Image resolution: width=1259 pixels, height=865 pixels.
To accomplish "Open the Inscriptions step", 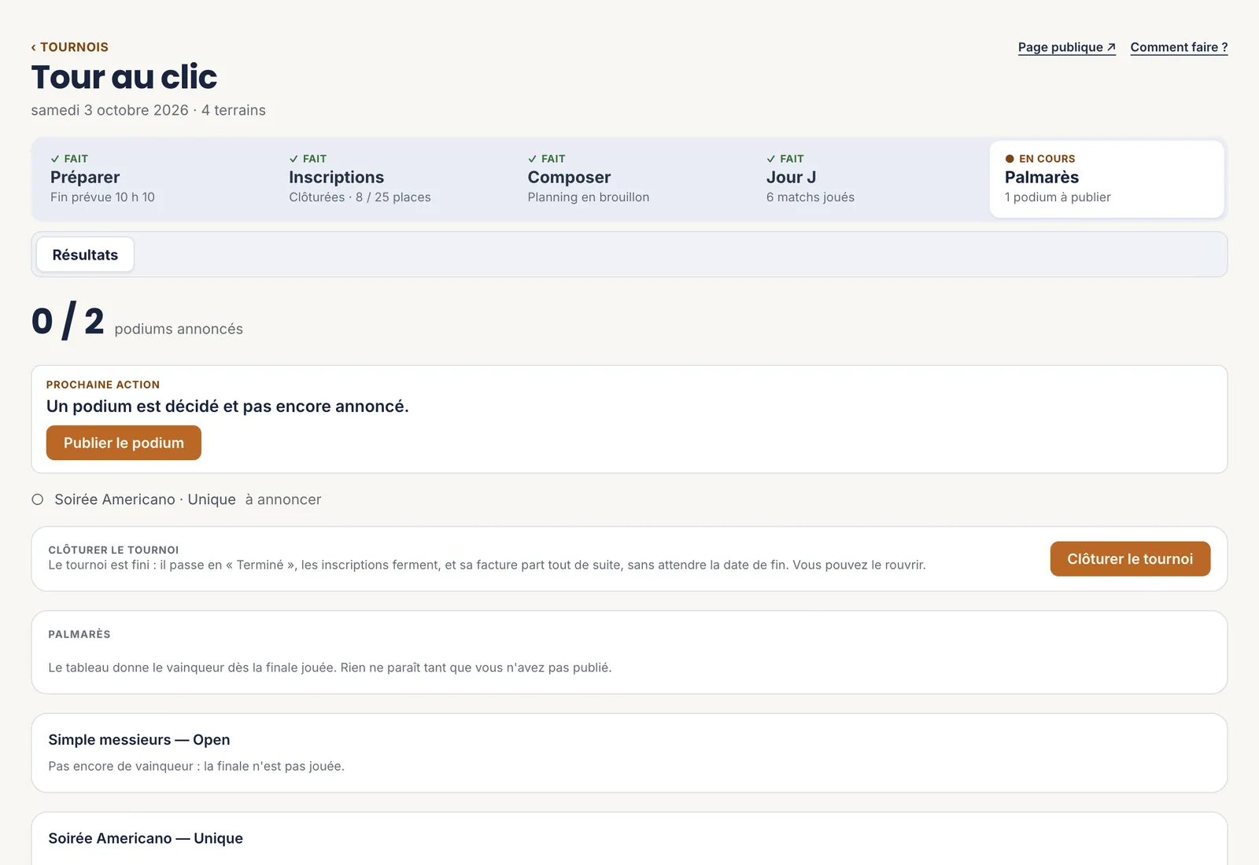I will [x=390, y=179].
